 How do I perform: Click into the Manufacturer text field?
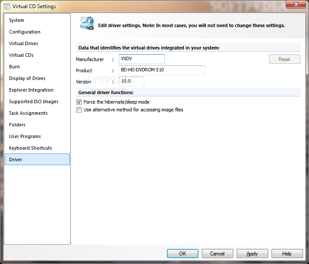click(142, 59)
